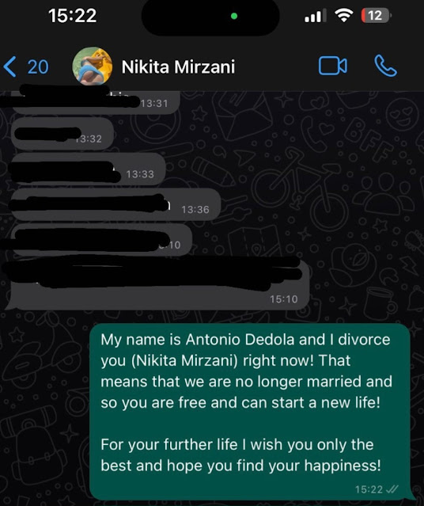Tap the double check marks on sent message
The height and width of the screenshot is (506, 424).
[392, 489]
